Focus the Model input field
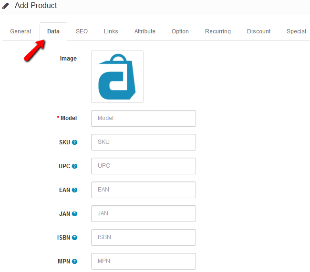 tap(144, 118)
